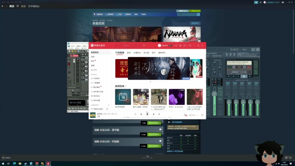Click the NetEase search field
The image size is (295, 166).
point(133,46)
